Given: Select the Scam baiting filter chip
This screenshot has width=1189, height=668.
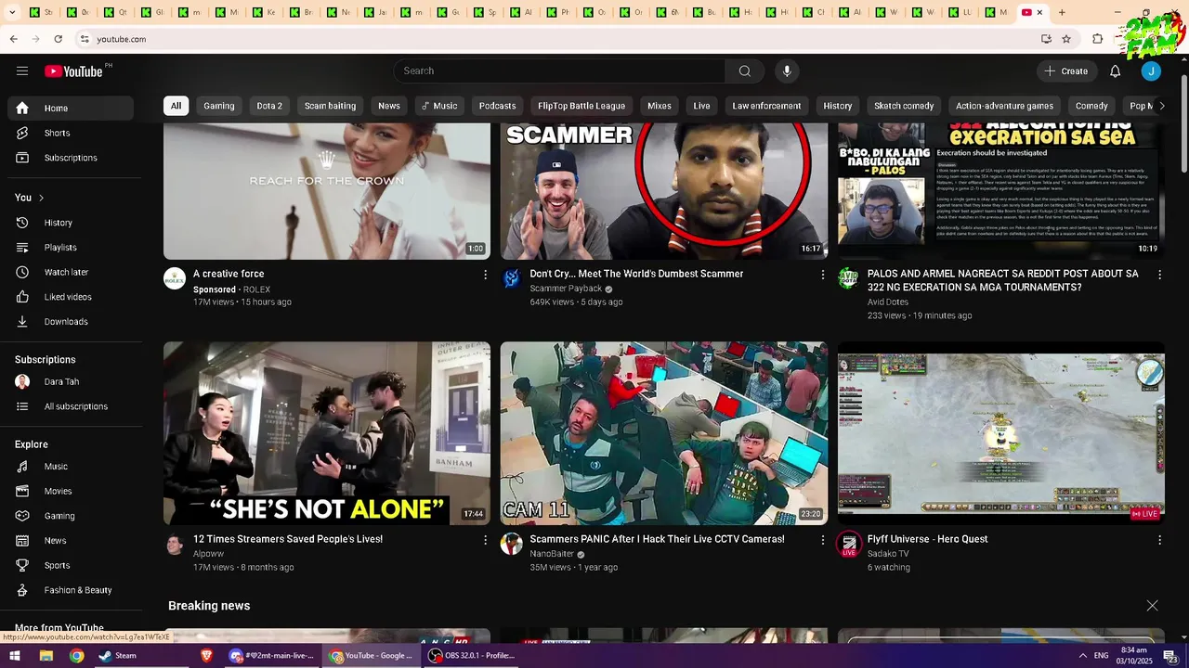Looking at the screenshot, I should [x=330, y=106].
